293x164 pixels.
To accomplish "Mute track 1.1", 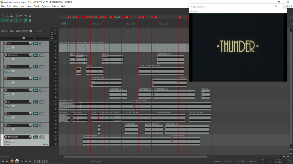I will 56,66.
